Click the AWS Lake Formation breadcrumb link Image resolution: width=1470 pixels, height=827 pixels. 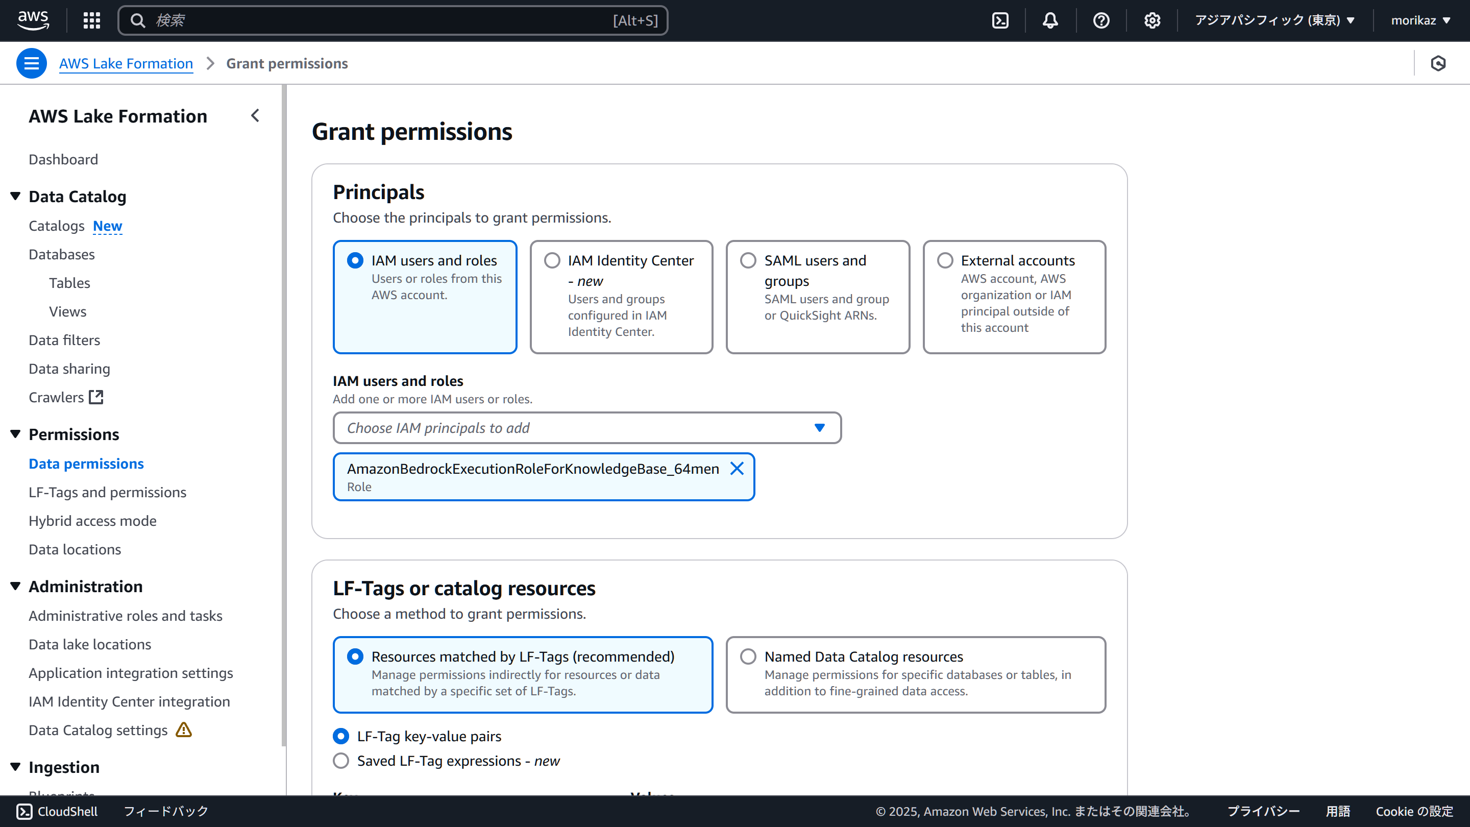(126, 63)
